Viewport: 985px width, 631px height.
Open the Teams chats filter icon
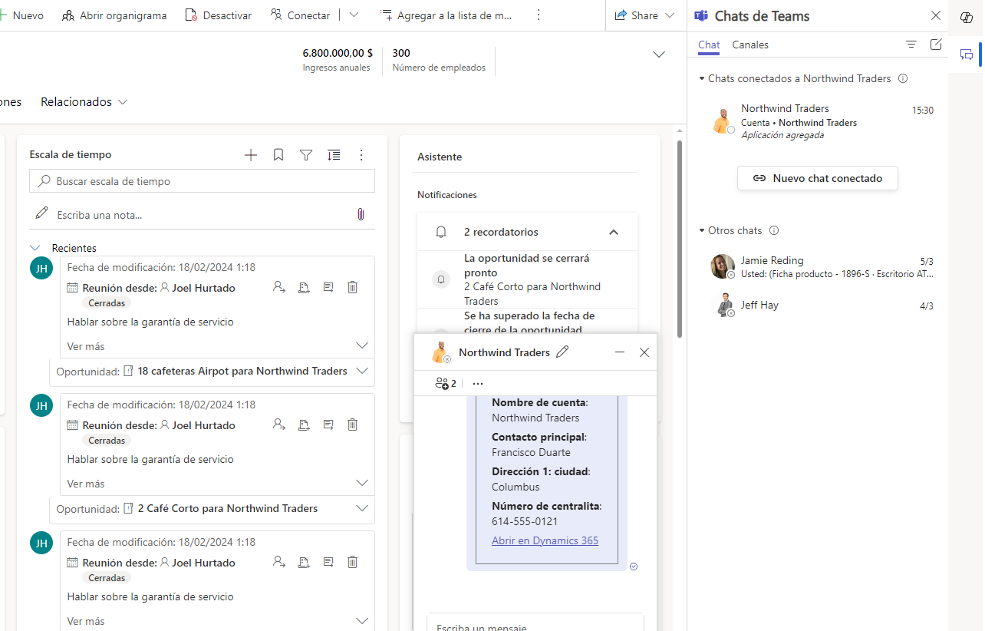click(x=911, y=45)
